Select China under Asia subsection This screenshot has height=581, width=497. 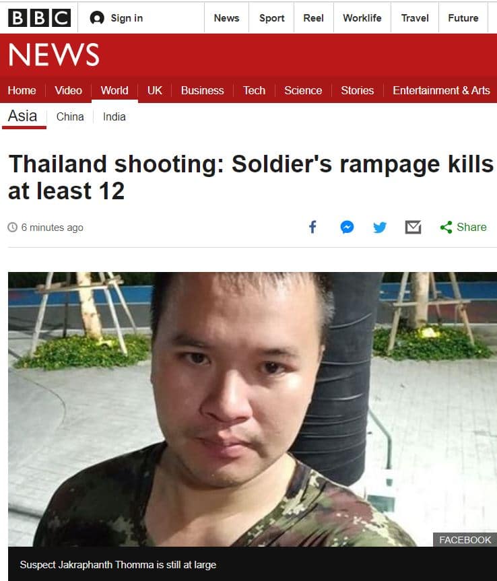click(70, 116)
